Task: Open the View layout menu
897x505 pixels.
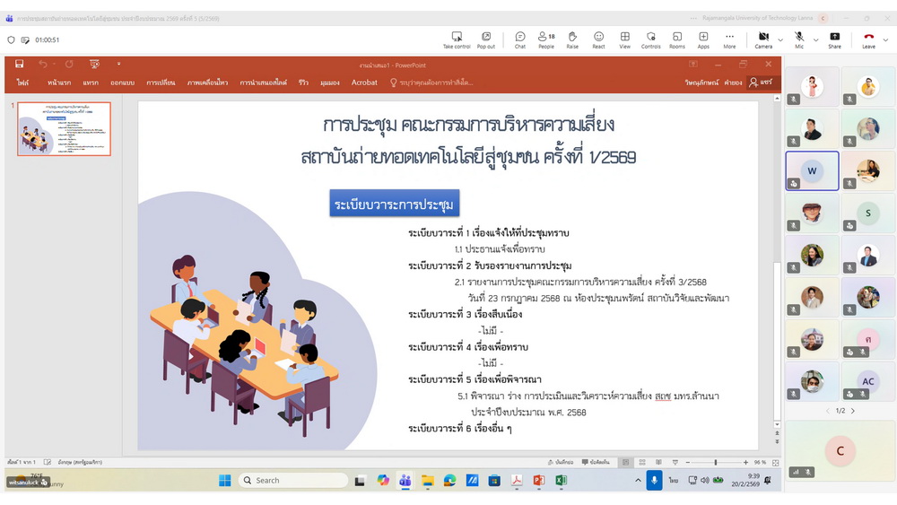Action: [x=624, y=39]
